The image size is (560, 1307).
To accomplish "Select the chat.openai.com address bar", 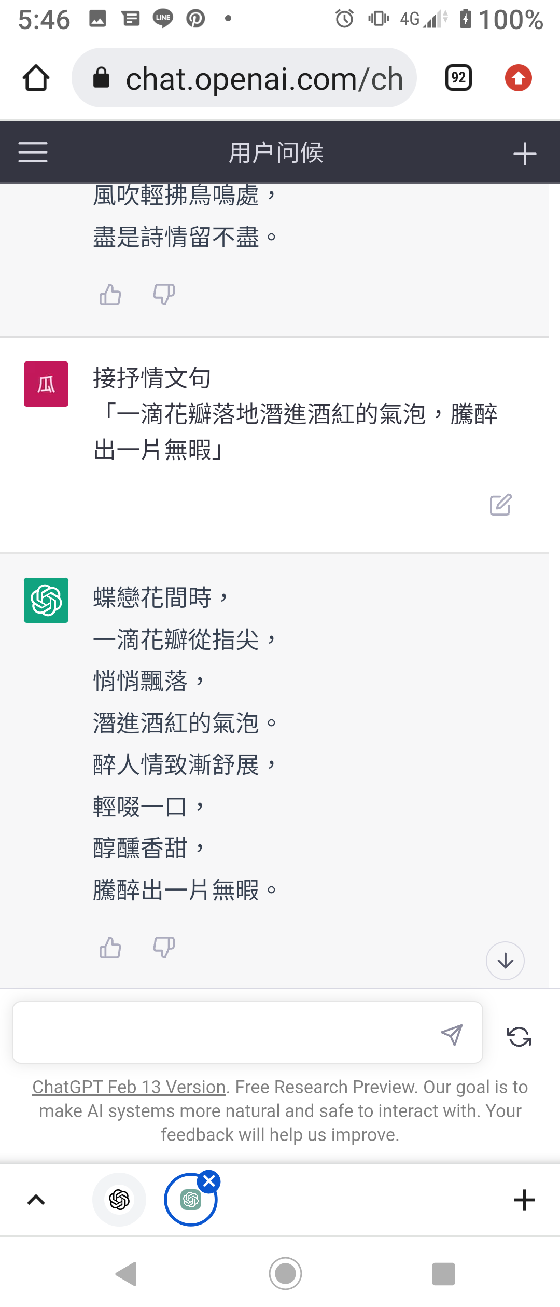I will [244, 78].
